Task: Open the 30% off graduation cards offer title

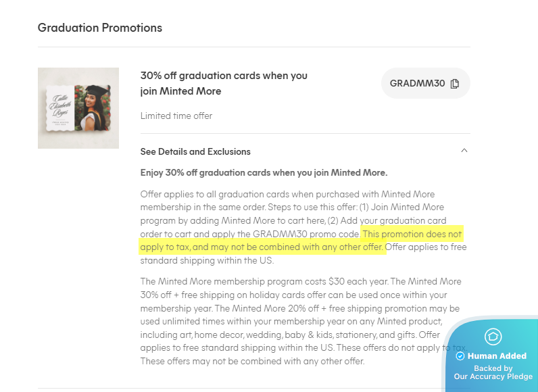Action: [224, 83]
